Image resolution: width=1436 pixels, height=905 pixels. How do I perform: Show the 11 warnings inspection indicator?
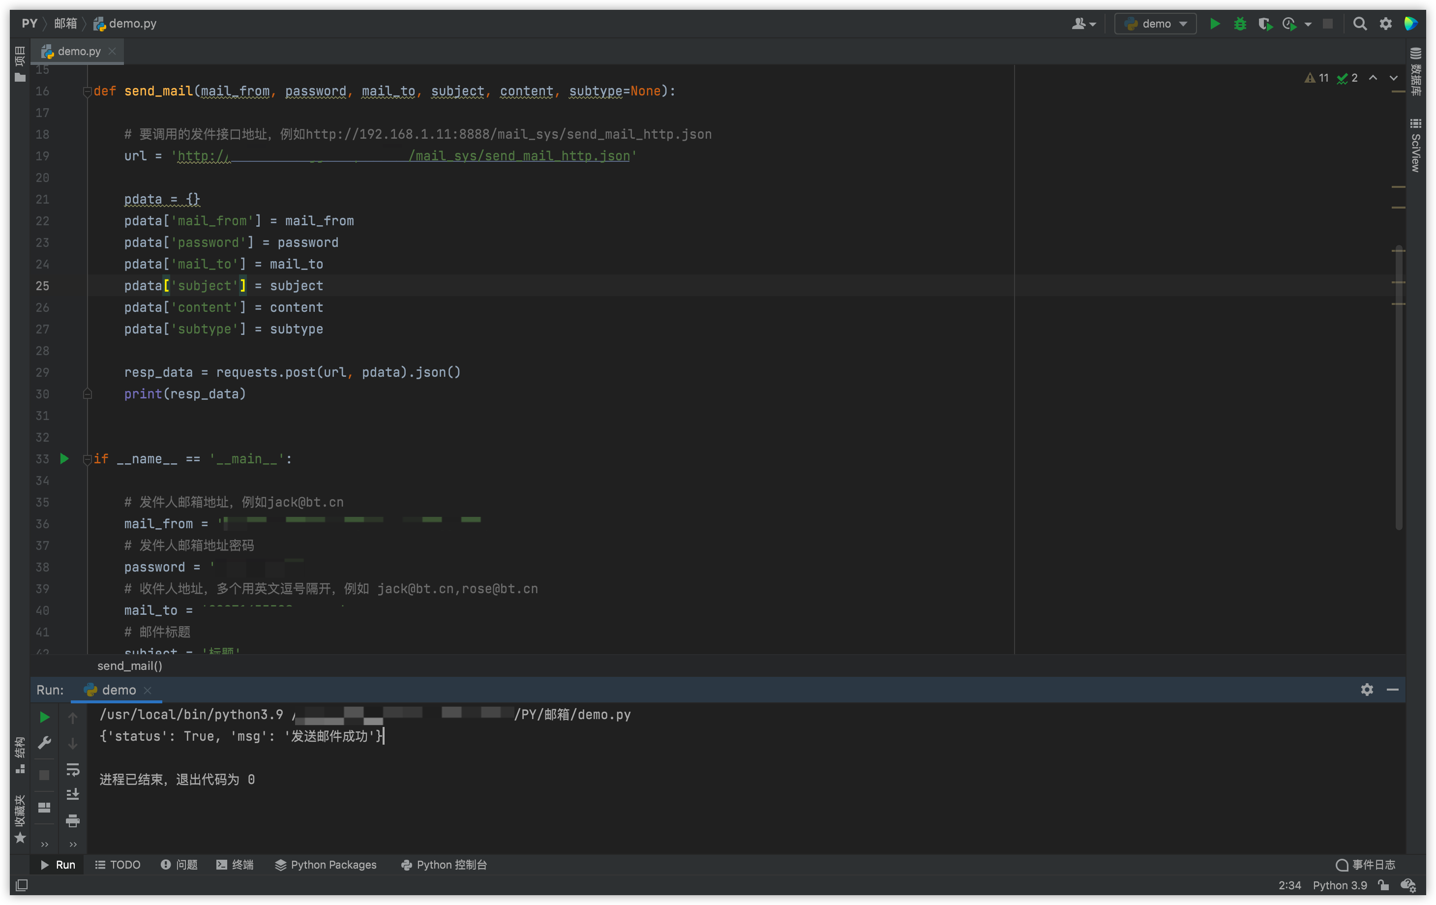click(x=1316, y=78)
